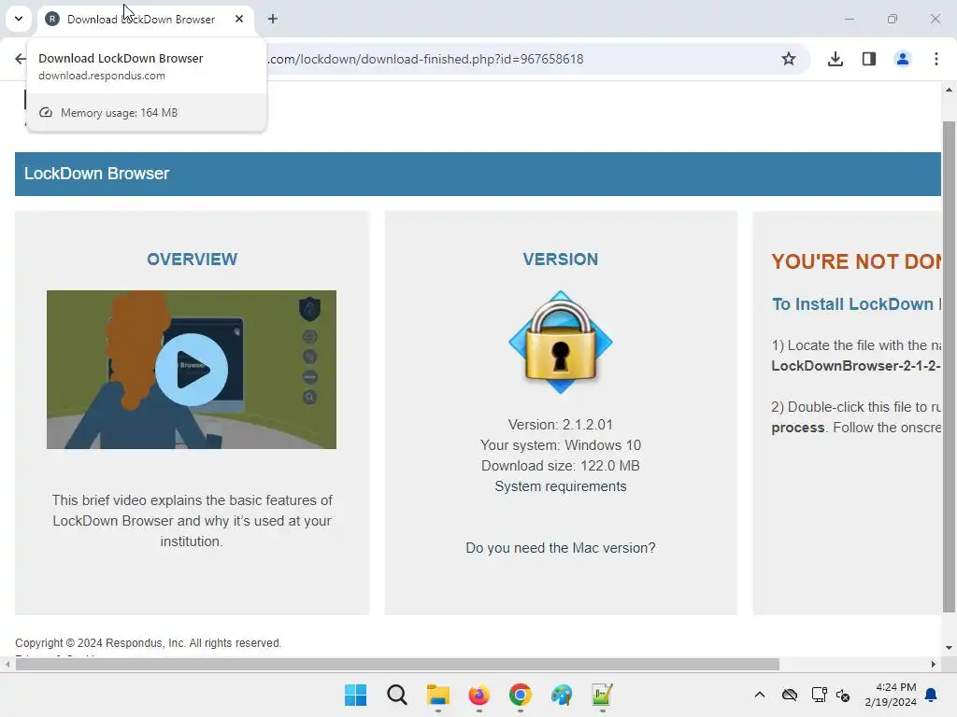Open Windows taskbar search
This screenshot has width=957, height=717.
click(x=396, y=695)
